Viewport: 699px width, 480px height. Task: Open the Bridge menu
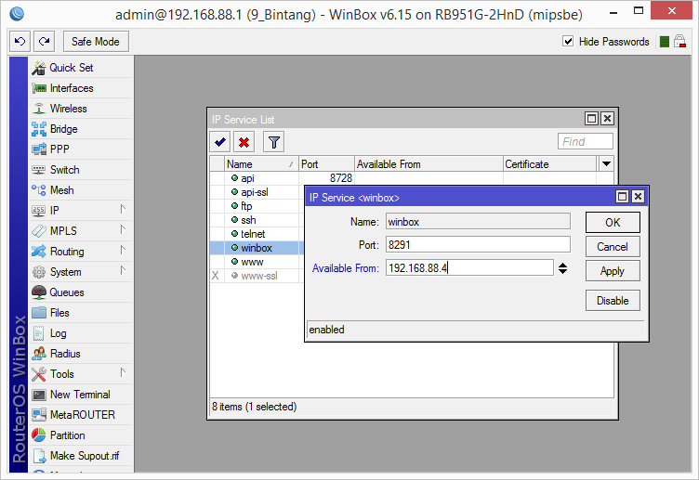[x=82, y=129]
